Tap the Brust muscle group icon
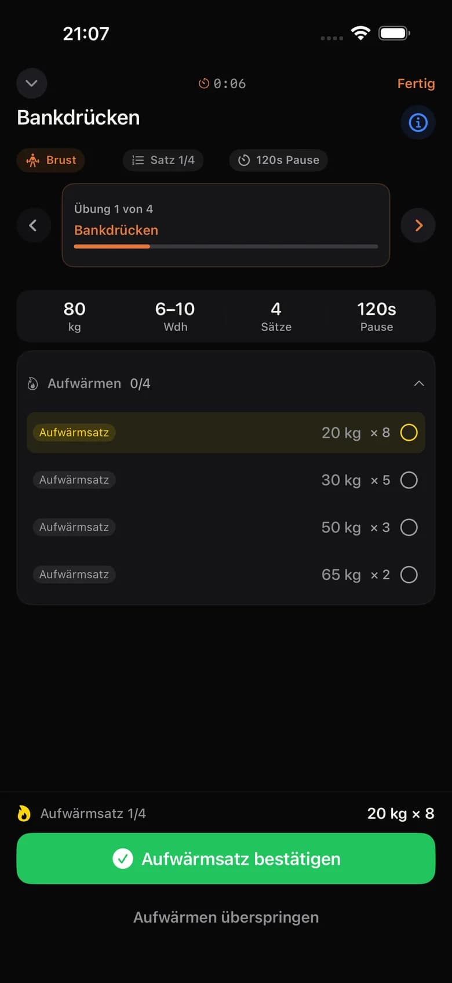 point(33,160)
